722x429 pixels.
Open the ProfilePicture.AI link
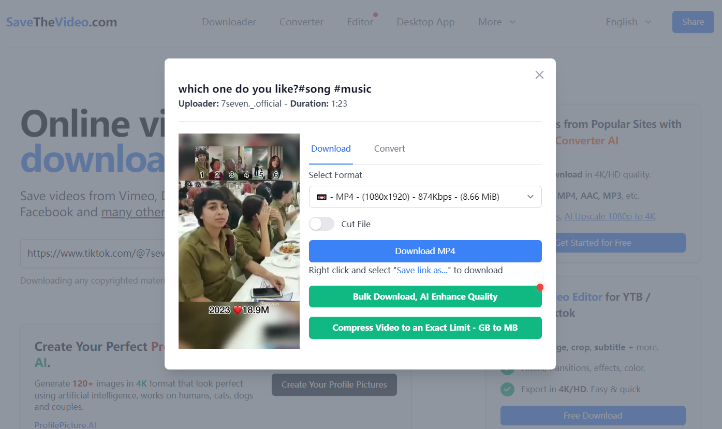tap(65, 425)
